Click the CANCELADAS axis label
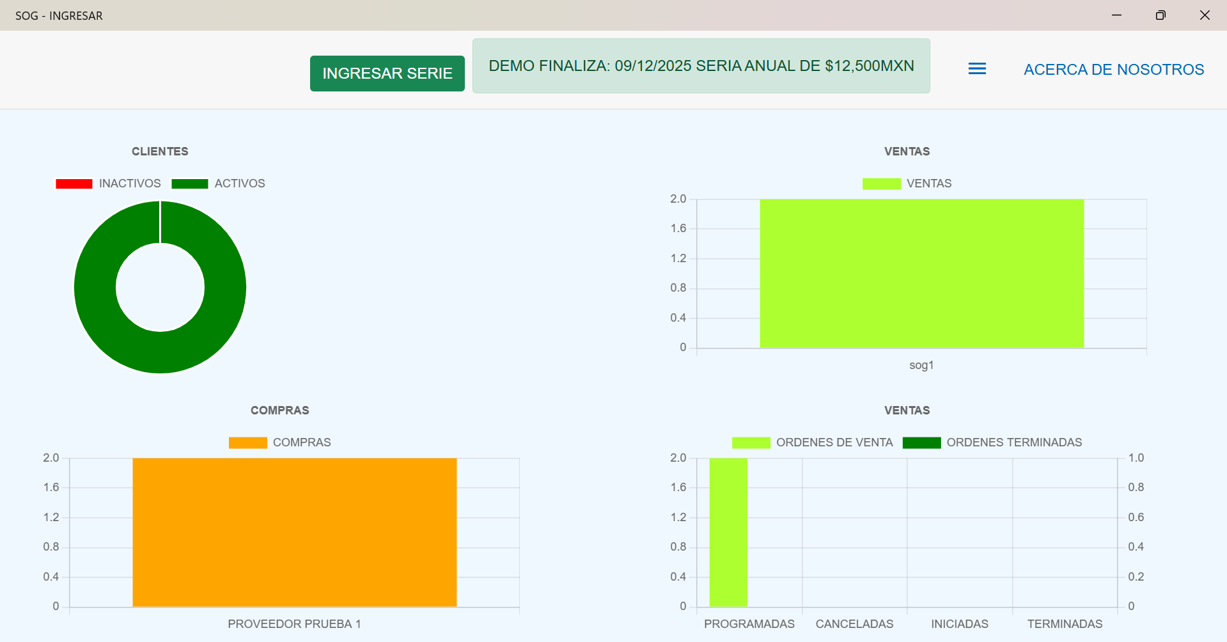This screenshot has height=642, width=1227. [x=854, y=624]
